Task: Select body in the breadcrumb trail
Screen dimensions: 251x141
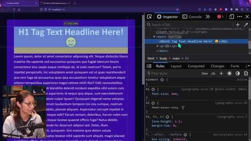Action: pos(163,58)
